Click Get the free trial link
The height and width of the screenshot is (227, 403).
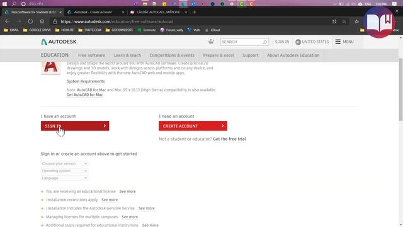coord(229,139)
